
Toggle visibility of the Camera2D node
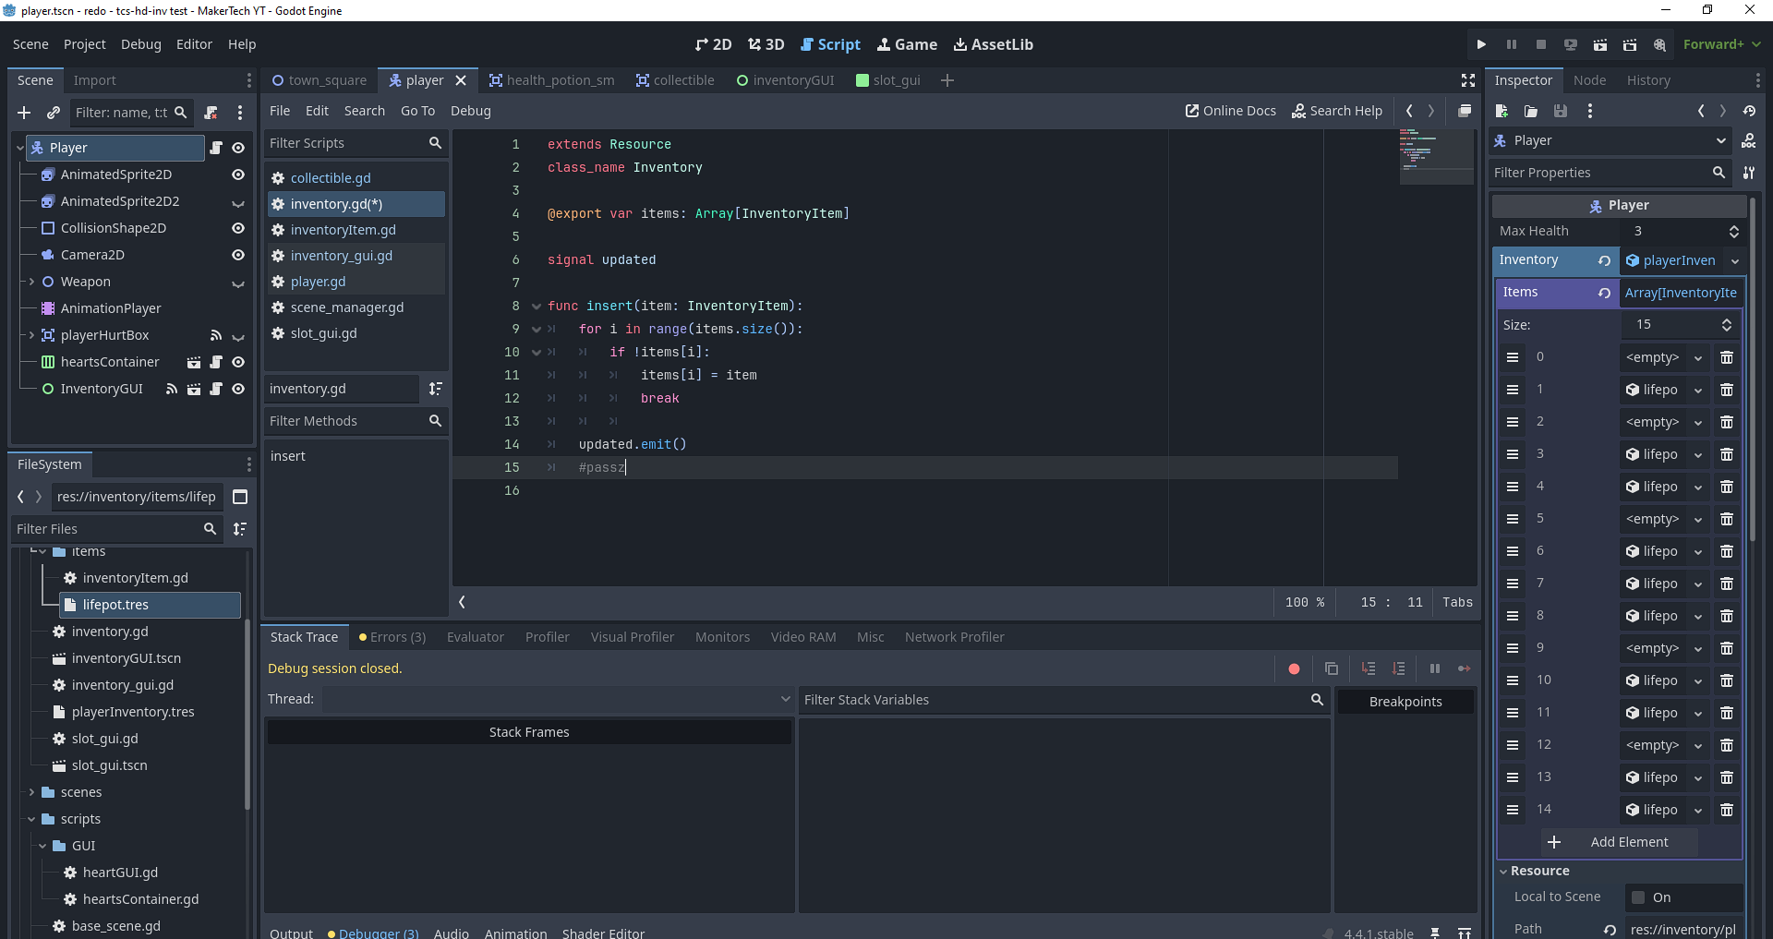[238, 255]
